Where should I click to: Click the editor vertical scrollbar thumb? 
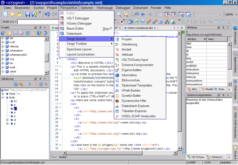point(179,83)
